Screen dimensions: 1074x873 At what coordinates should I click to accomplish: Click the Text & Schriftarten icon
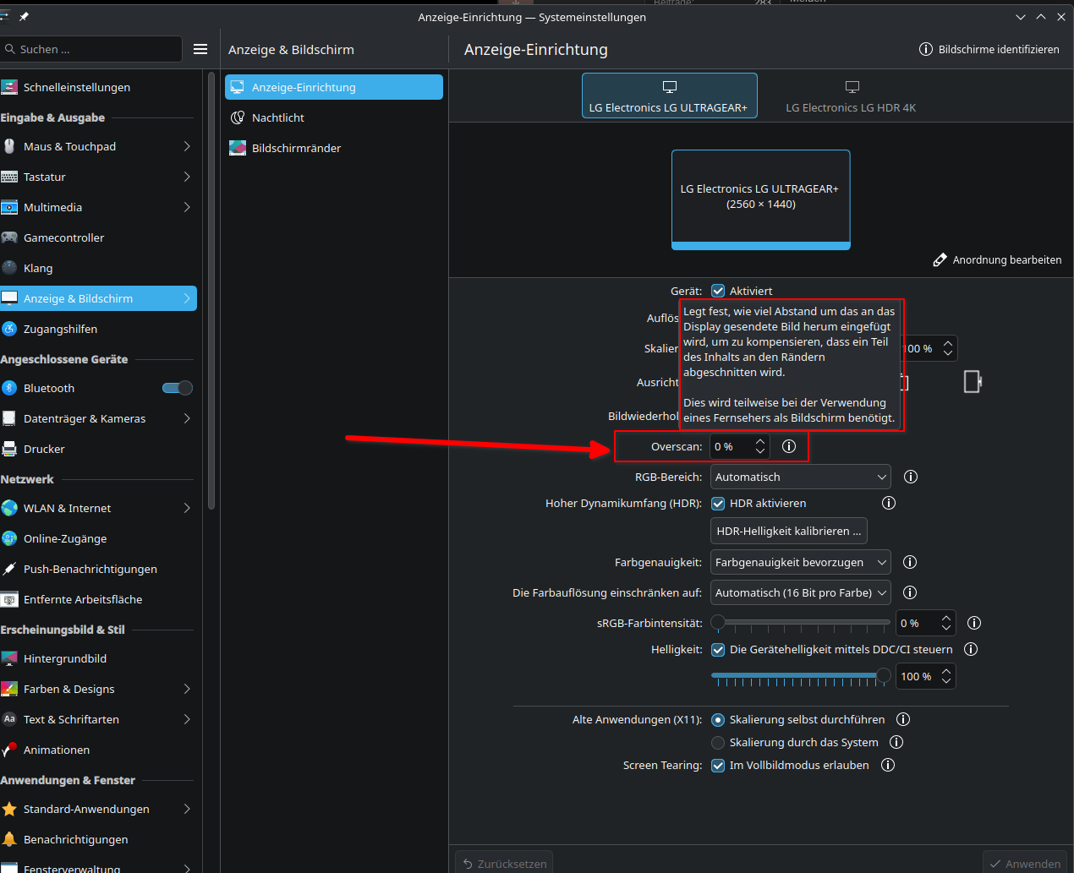coord(9,719)
